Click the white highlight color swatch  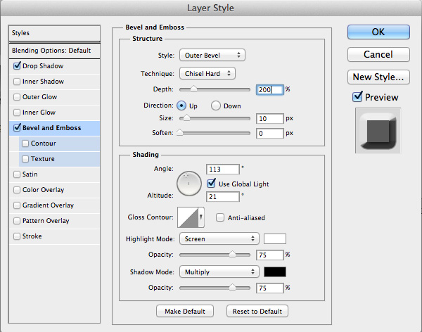click(275, 238)
